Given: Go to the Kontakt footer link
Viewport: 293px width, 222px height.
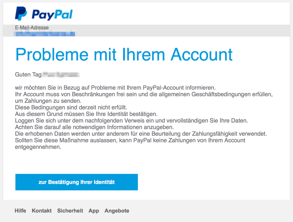Looking at the screenshot, I should (42, 211).
